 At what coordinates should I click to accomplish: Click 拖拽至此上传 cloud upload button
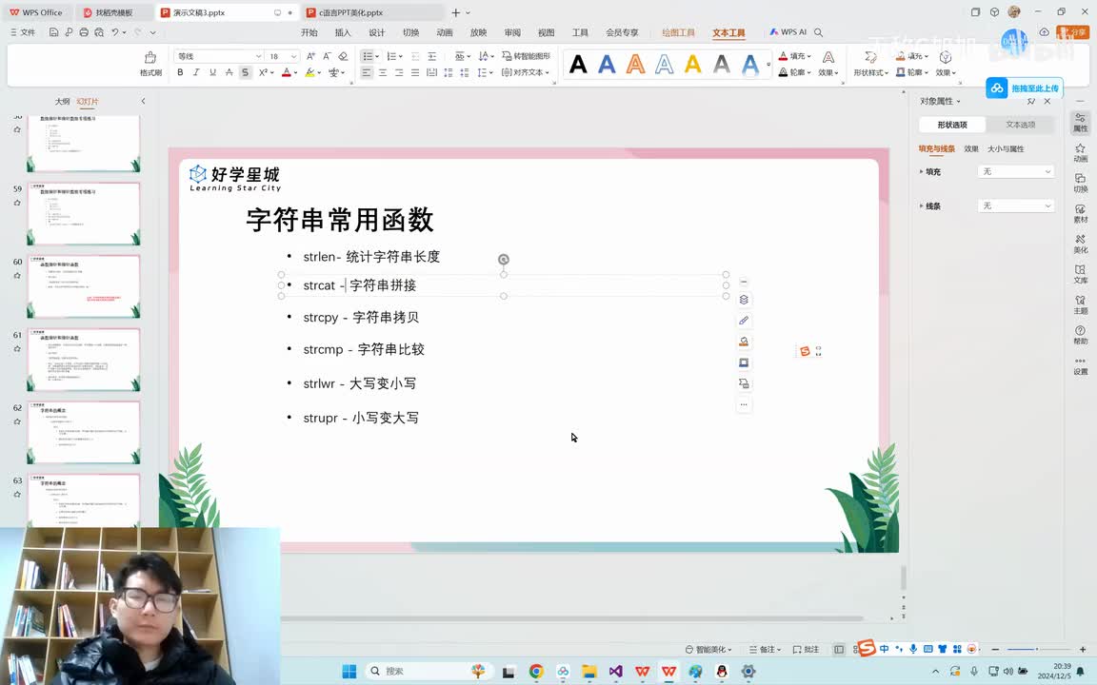[1025, 88]
